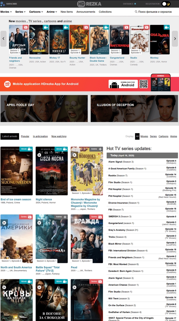Play the Mononoke Magazine poster
This screenshot has height=321, width=179.
click(74, 155)
